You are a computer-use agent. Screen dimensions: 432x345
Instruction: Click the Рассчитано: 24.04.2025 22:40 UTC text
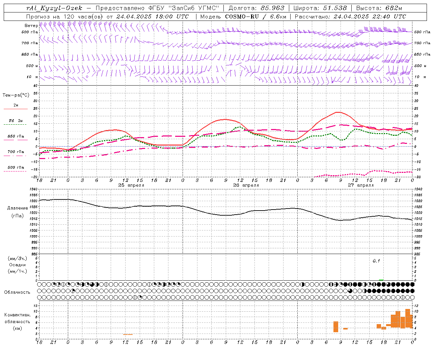pyautogui.click(x=350, y=17)
